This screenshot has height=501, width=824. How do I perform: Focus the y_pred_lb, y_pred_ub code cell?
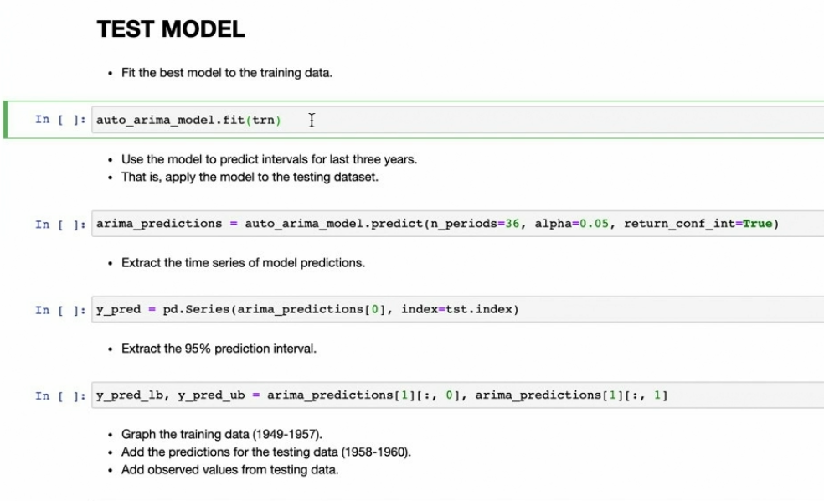click(737, 395)
